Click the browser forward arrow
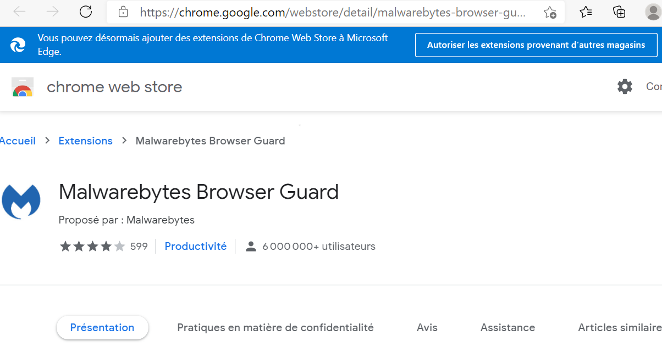Viewport: 662px width, 352px height. point(53,12)
